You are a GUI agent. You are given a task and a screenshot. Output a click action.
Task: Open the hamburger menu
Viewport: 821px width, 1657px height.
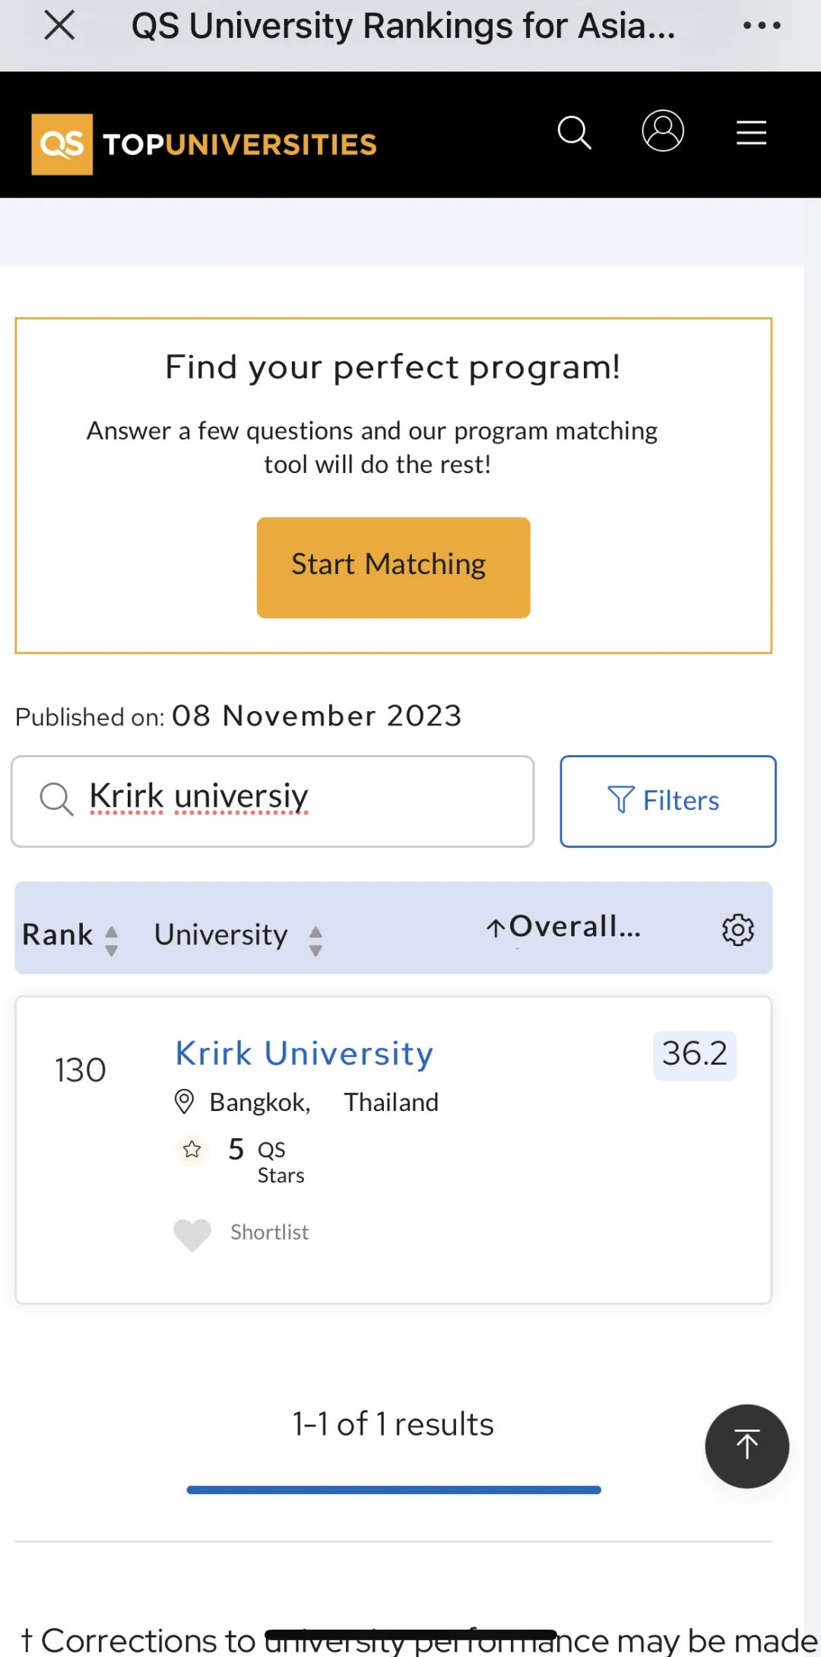(751, 132)
